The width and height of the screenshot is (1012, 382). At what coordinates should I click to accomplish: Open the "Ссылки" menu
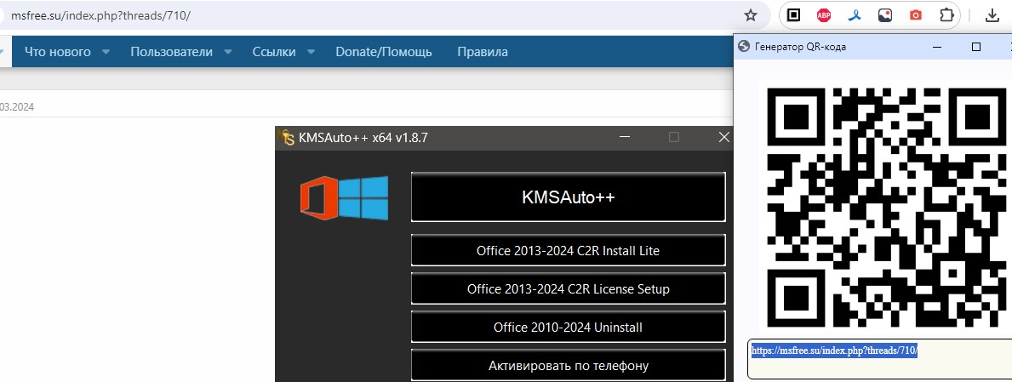click(x=274, y=52)
